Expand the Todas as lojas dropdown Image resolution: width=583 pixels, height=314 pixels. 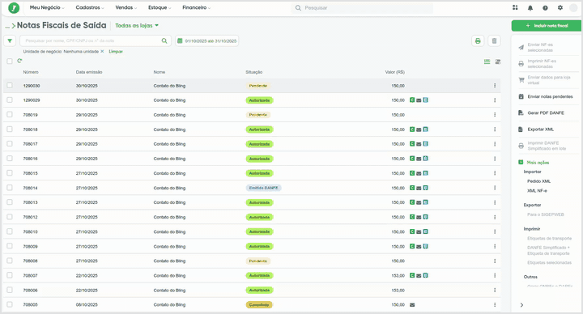tap(137, 26)
